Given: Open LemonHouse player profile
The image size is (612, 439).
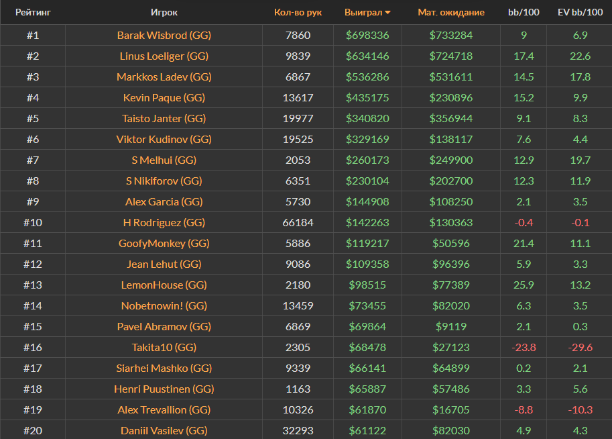Looking at the screenshot, I should [x=164, y=285].
